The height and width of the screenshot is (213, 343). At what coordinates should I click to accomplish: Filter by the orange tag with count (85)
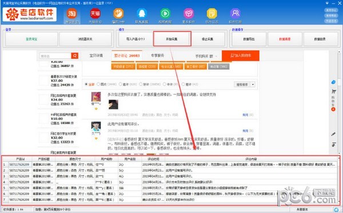pyautogui.click(x=195, y=66)
